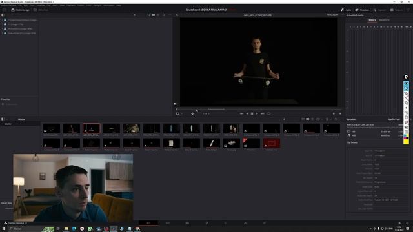Toggle the media storage sidebar panel
Viewport: 413px width, 232px height.
click(x=3, y=15)
